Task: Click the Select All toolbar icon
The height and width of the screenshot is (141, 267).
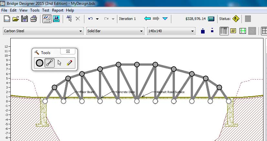Action: click(x=69, y=19)
